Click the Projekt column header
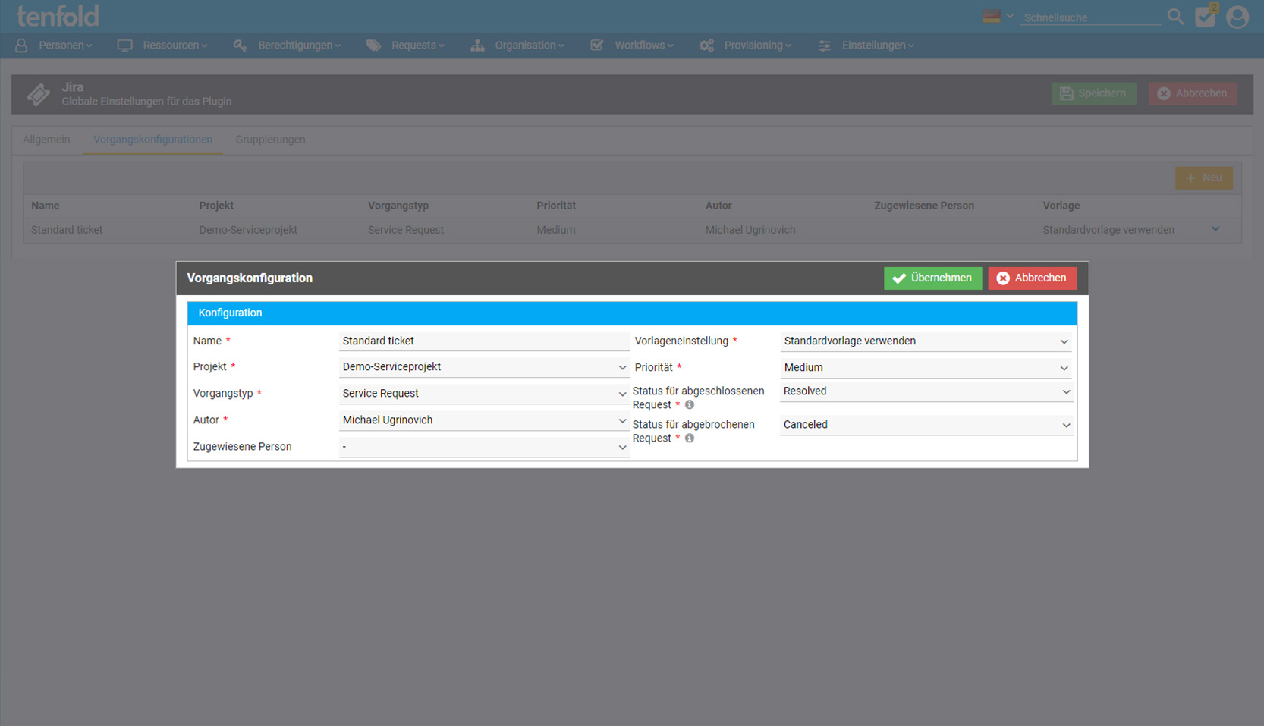The width and height of the screenshot is (1264, 726). [x=216, y=206]
